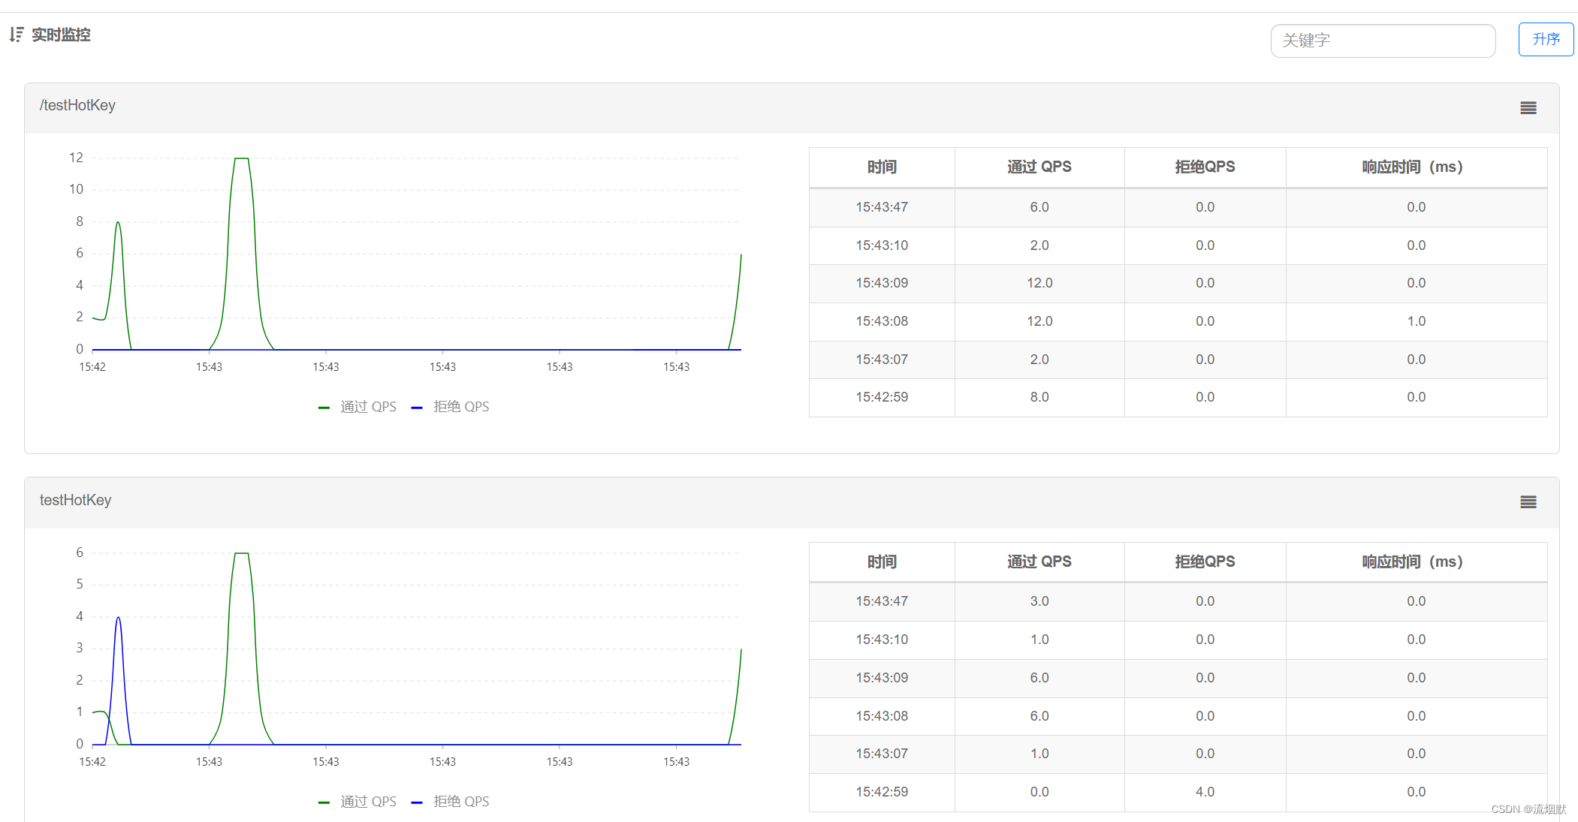Select 15:43:47 row in /testHotKey table
1578x822 pixels.
[1178, 207]
